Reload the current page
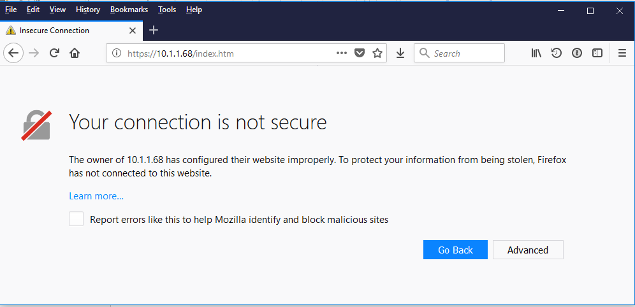This screenshot has width=635, height=307. 55,54
